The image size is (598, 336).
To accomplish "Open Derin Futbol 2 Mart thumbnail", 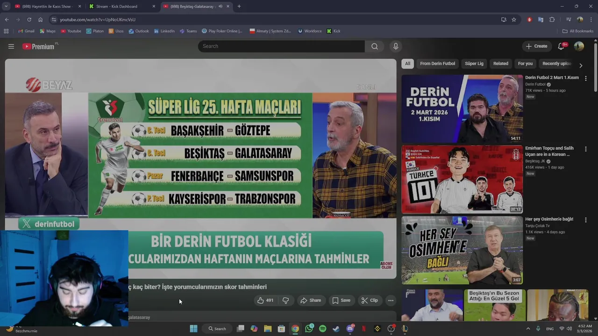I will (x=462, y=109).
